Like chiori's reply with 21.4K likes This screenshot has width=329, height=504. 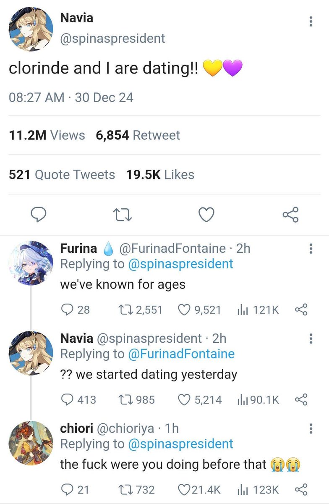184,490
